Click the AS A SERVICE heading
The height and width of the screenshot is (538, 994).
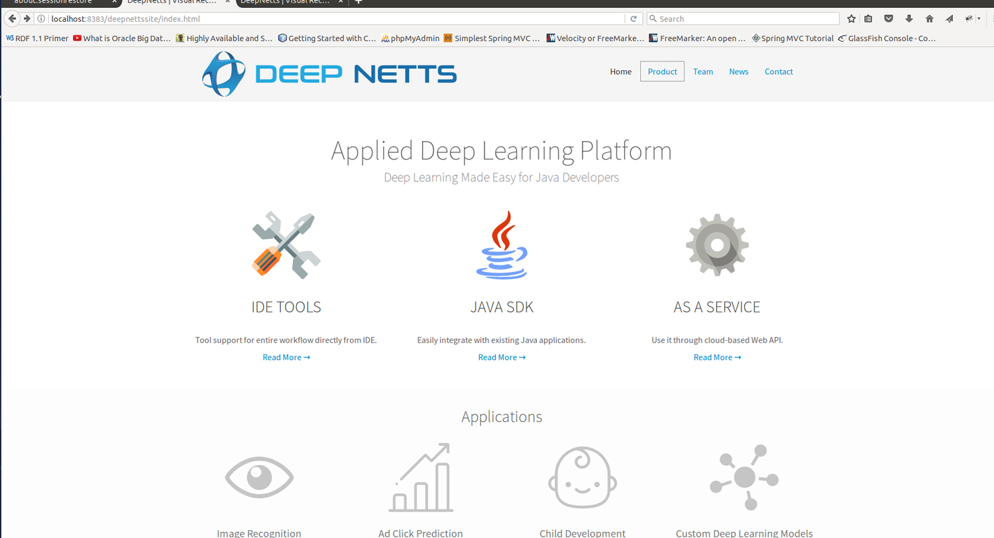point(717,307)
